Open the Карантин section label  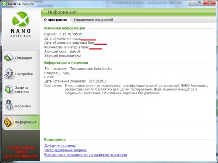click(23, 106)
